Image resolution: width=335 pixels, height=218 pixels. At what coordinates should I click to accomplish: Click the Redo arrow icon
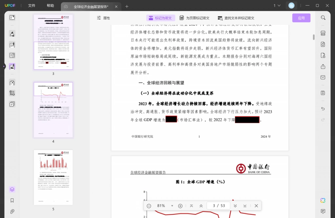[323, 120]
